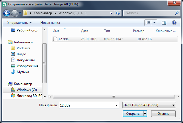
Task: Go back with the blue back arrow
Action: pos(7,13)
